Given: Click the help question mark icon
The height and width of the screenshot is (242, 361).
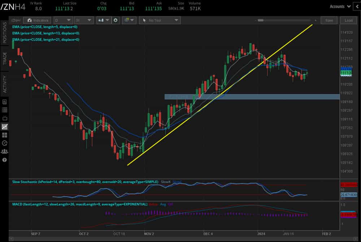Looking at the screenshot, I should 4,159.
